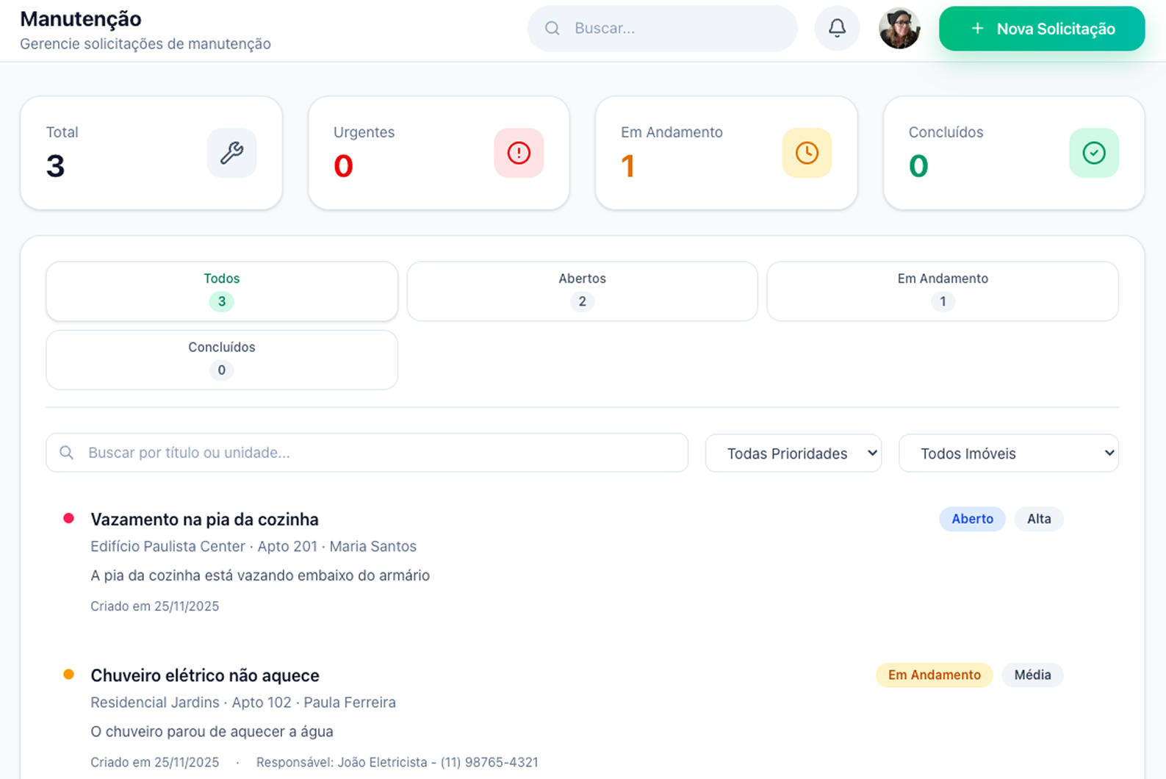Image resolution: width=1166 pixels, height=779 pixels.
Task: Click the wrench icon in Total card
Action: click(x=231, y=153)
